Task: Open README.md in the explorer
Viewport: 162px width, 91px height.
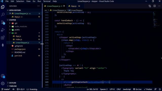Action: pyautogui.click(x=24, y=52)
